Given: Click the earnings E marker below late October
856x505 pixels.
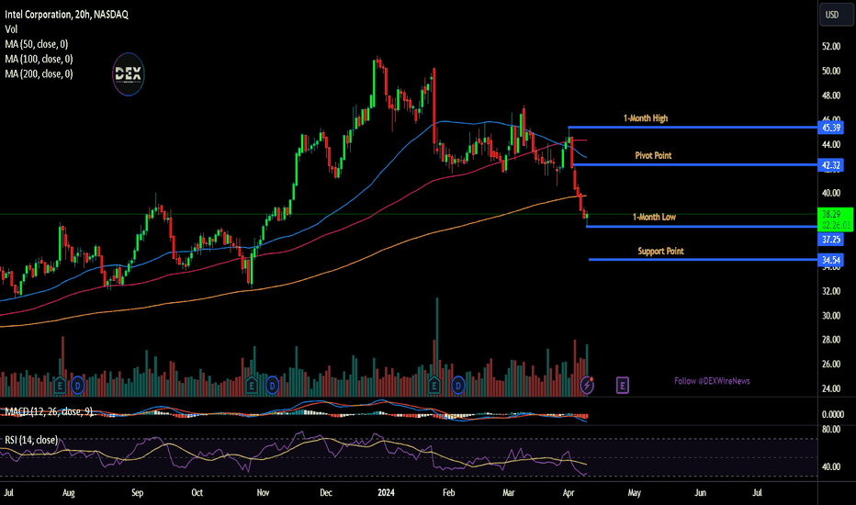Looking at the screenshot, I should [x=251, y=386].
